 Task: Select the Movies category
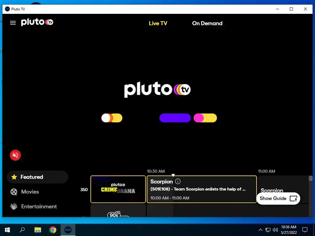[x=38, y=192]
